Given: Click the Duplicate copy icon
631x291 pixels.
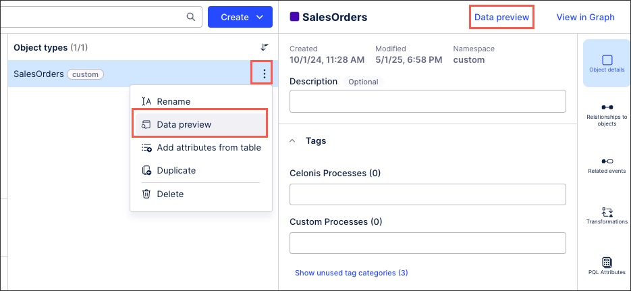Looking at the screenshot, I should coord(146,171).
